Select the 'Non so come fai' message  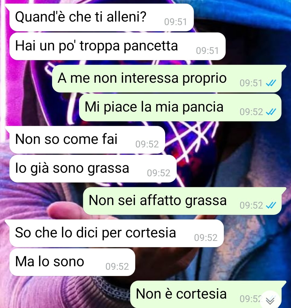point(87,140)
